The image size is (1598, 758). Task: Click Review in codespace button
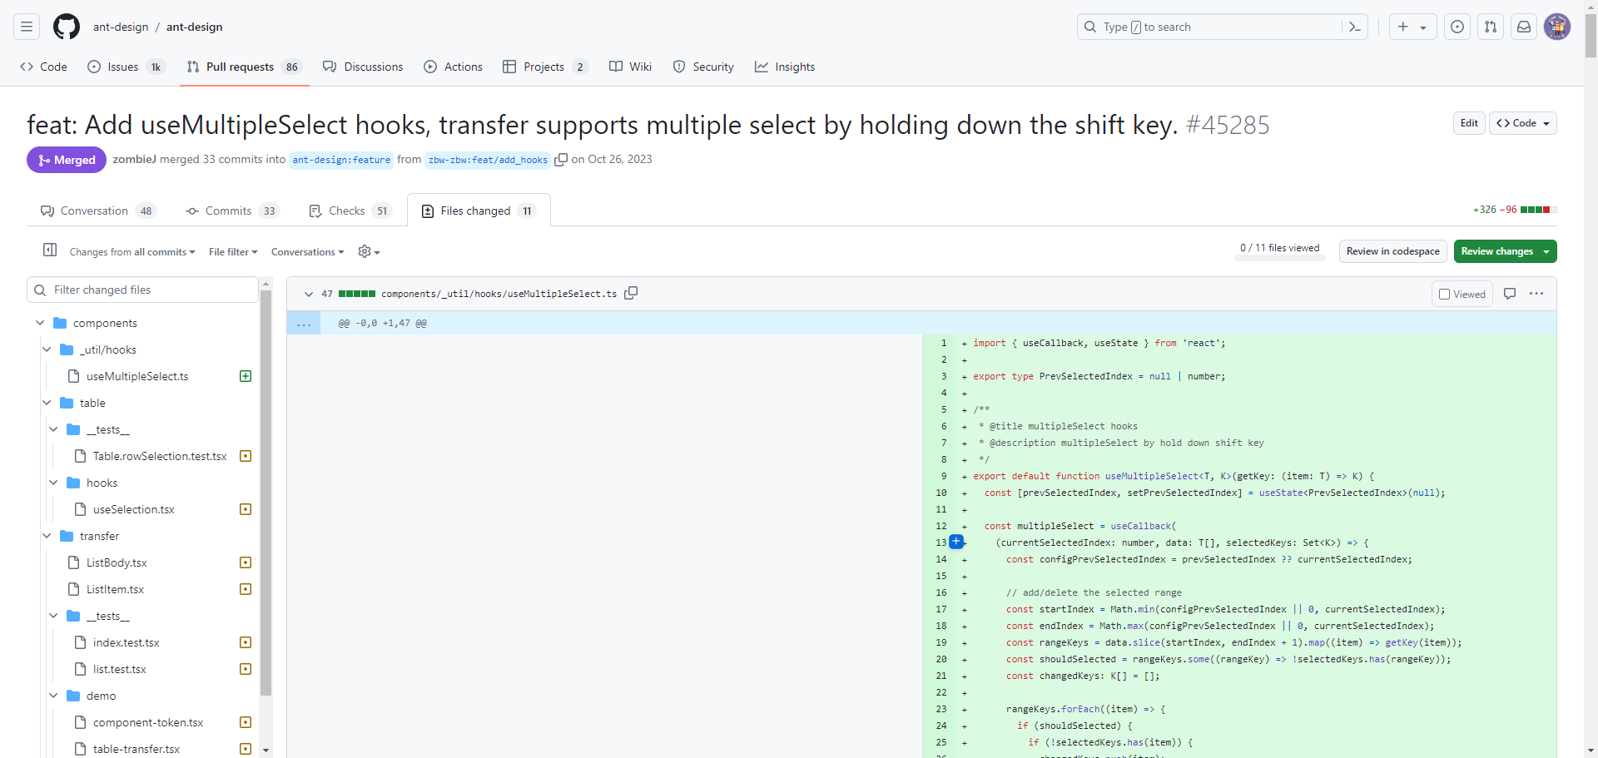1392,251
